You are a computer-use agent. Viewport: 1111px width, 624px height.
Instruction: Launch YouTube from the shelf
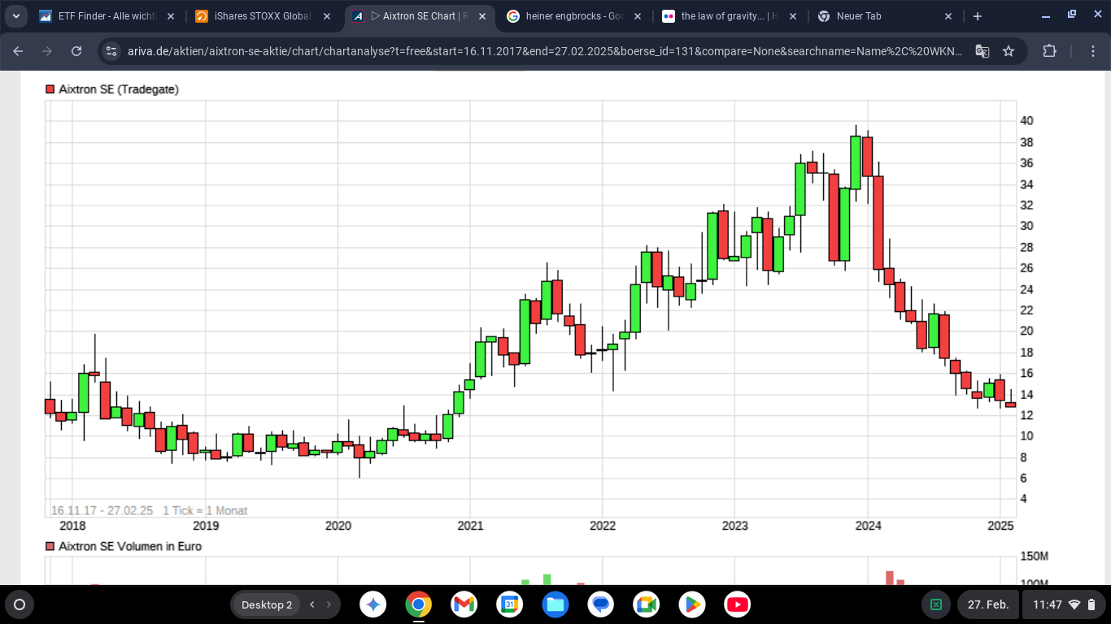(x=737, y=604)
